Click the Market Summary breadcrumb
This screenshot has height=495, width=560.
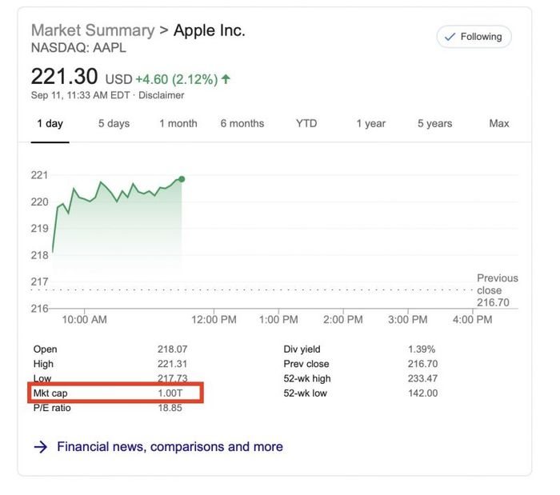pos(92,31)
